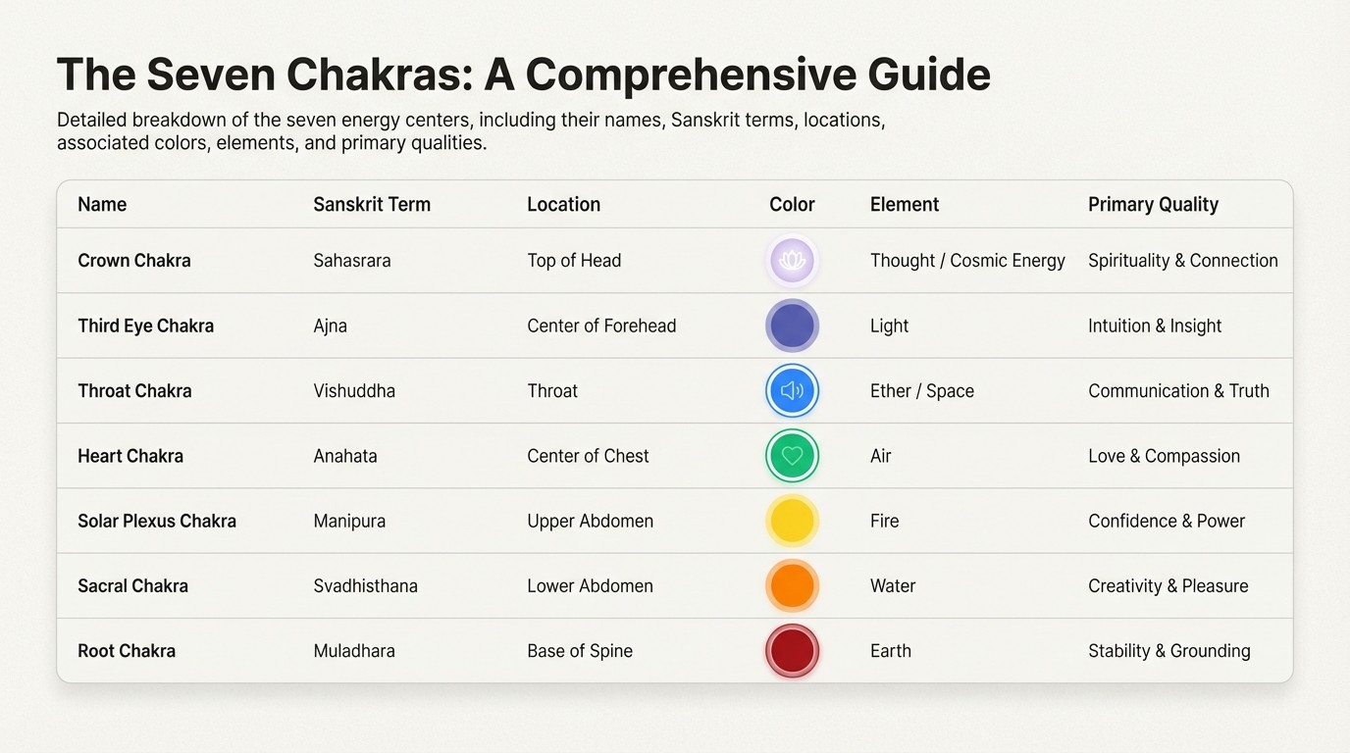Click the Vishuddha Sanskrit term cell
The image size is (1350, 753).
point(354,391)
